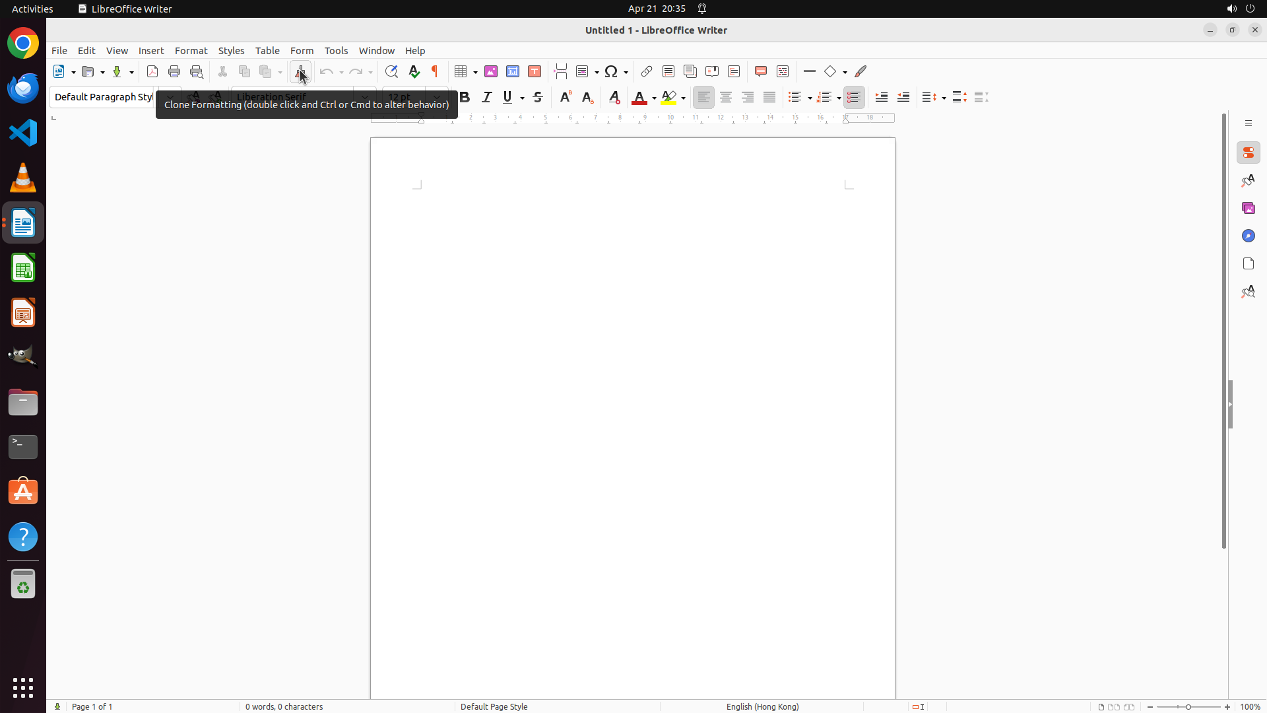Open LibreOffice Calc from the dock
Image resolution: width=1267 pixels, height=713 pixels.
23,268
